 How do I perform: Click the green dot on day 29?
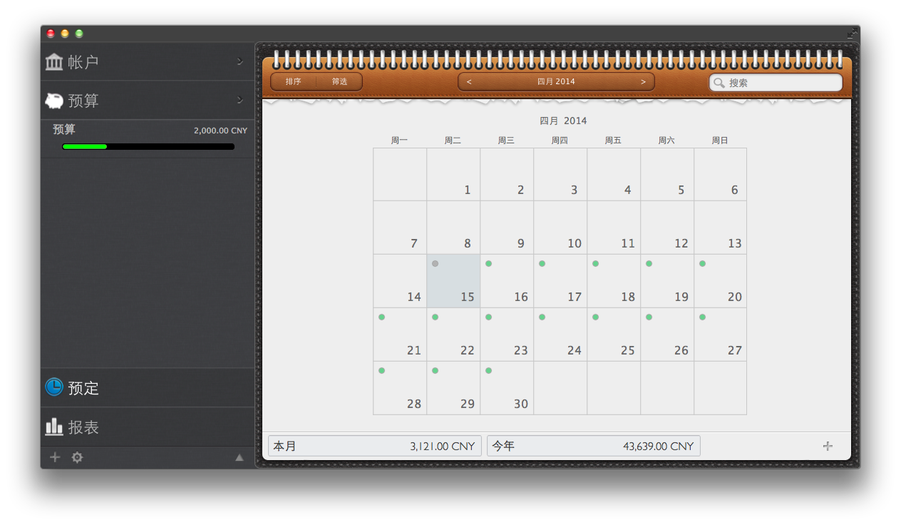coord(435,371)
